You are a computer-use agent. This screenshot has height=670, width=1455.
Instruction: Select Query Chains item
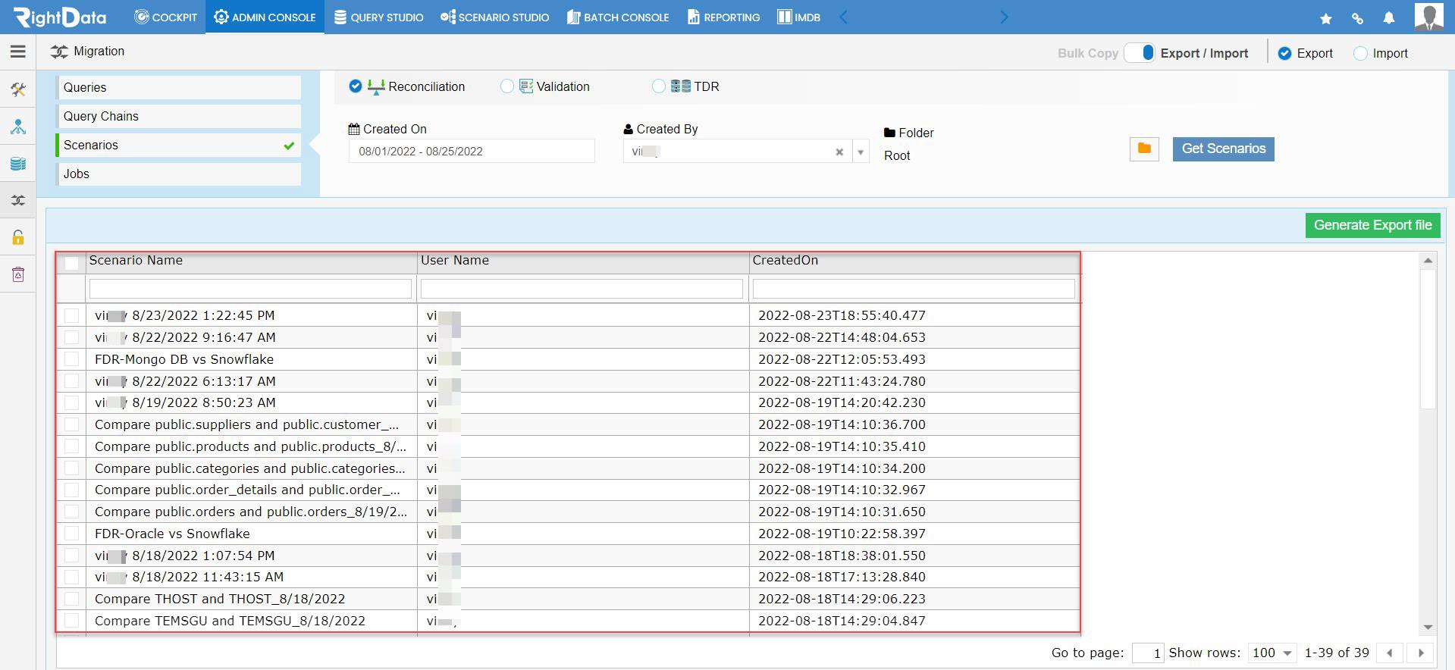tap(179, 116)
